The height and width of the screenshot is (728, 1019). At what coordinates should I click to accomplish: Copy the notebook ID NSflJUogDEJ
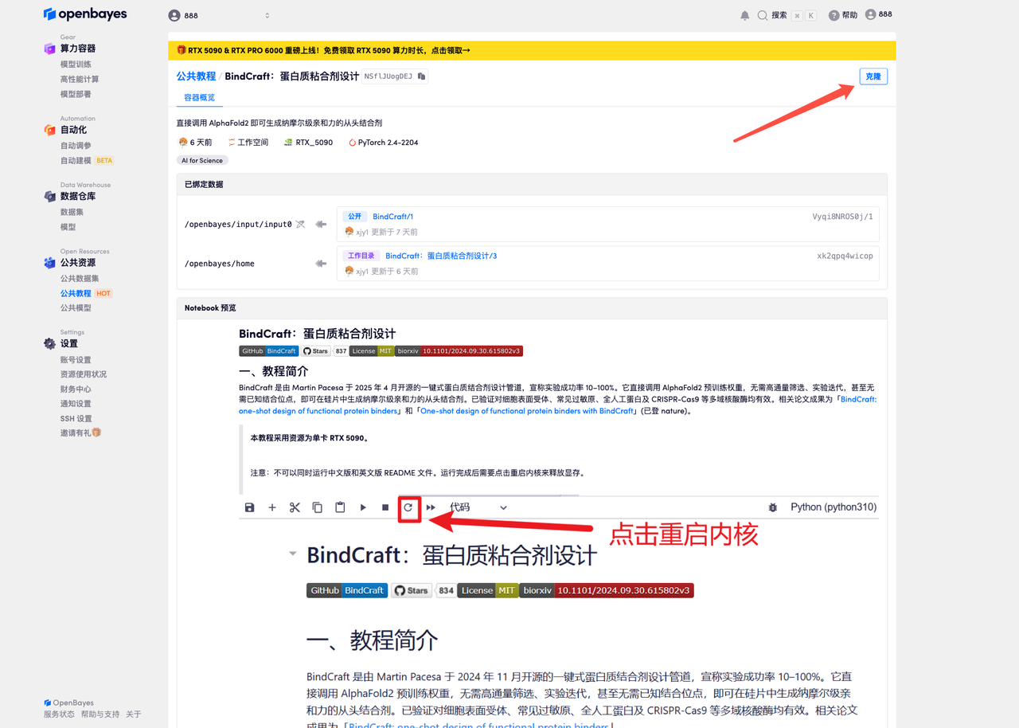pos(421,76)
